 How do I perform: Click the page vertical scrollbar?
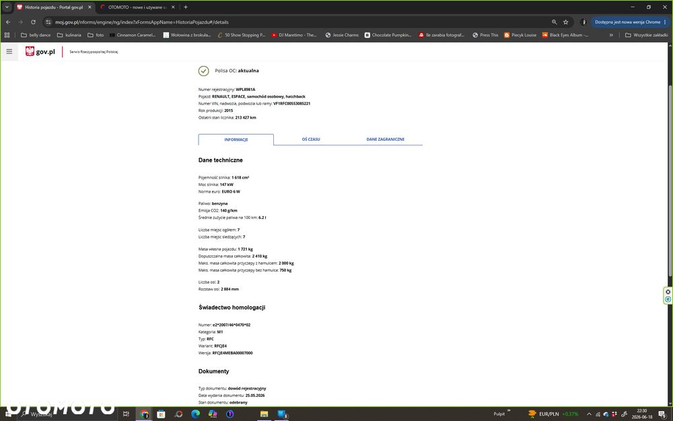(x=670, y=181)
